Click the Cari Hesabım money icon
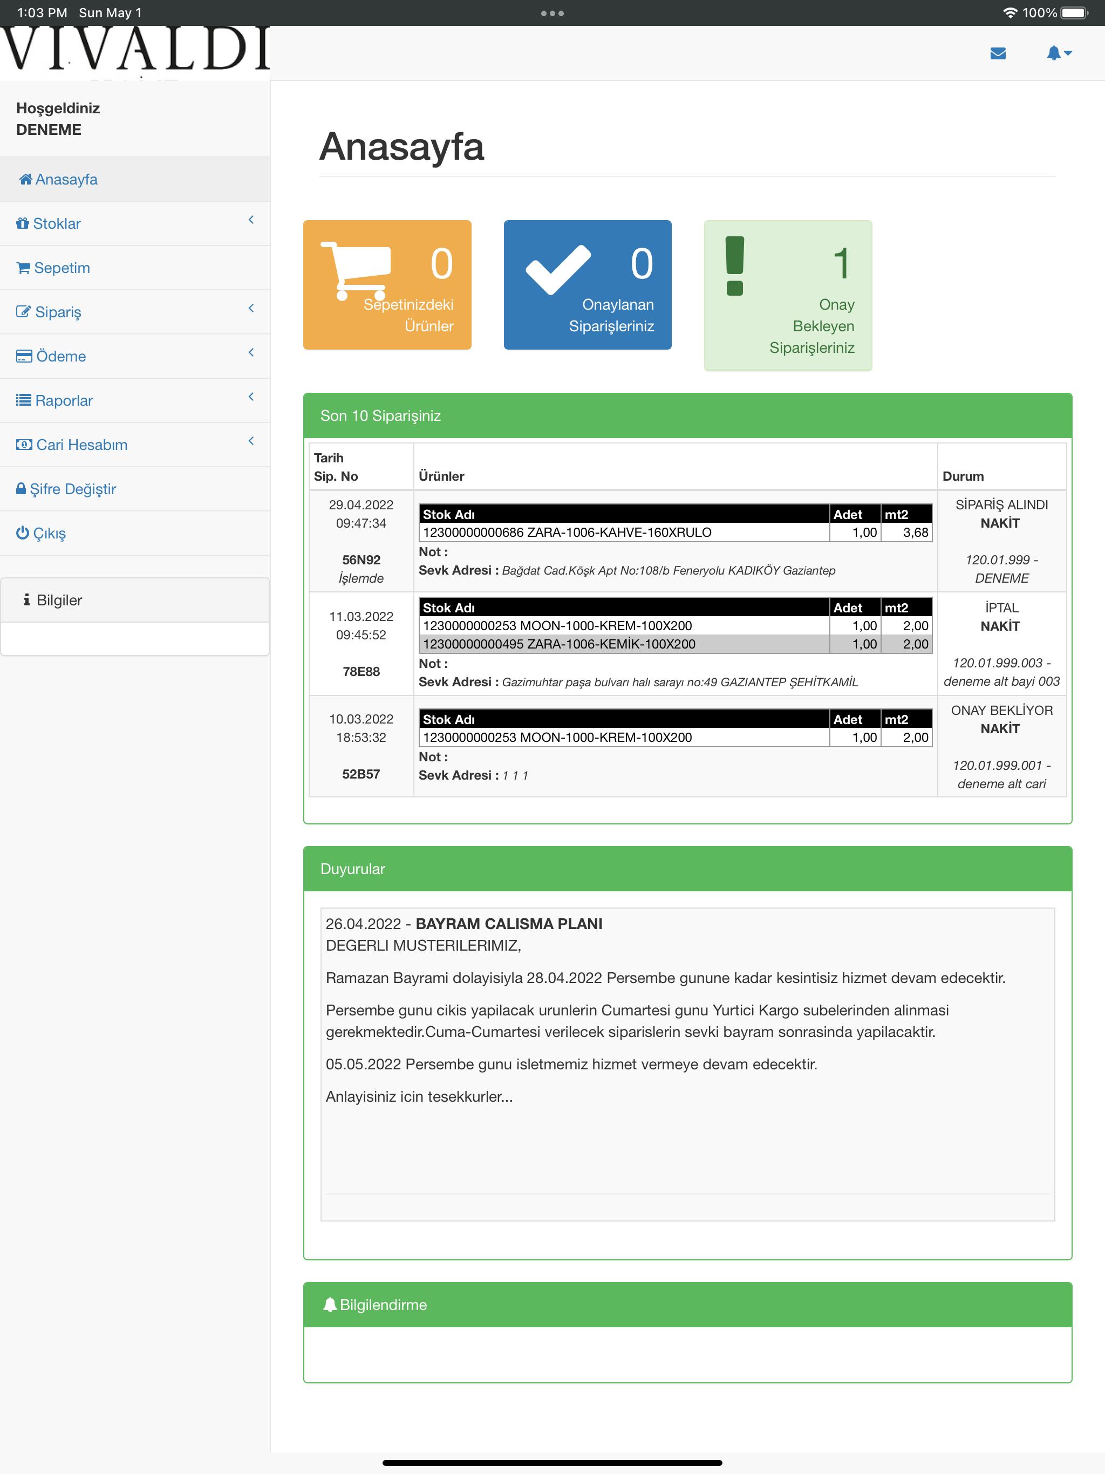 [x=24, y=445]
